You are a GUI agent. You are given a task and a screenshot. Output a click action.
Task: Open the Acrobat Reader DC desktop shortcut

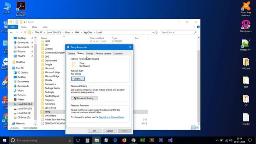[21, 9]
